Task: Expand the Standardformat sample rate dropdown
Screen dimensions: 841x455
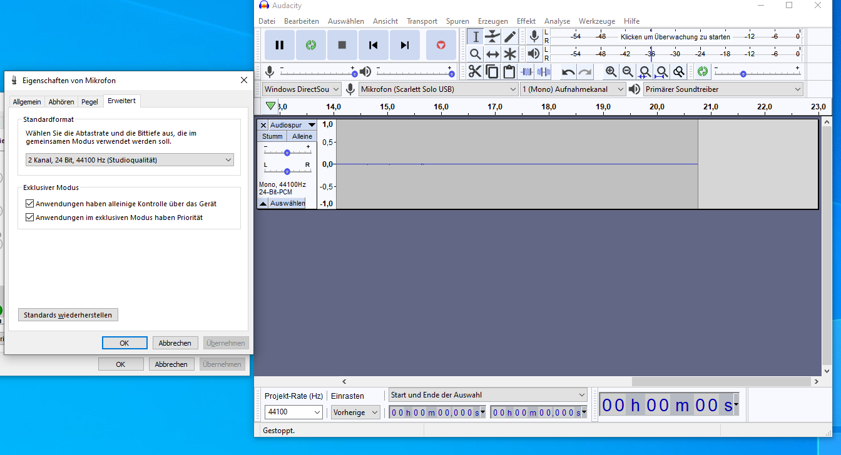Action: 130,160
